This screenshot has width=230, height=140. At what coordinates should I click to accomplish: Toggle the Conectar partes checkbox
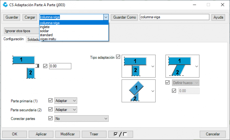pyautogui.click(x=50, y=118)
